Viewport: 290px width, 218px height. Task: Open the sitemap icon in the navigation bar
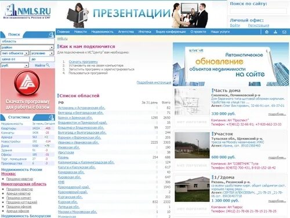click(275, 32)
